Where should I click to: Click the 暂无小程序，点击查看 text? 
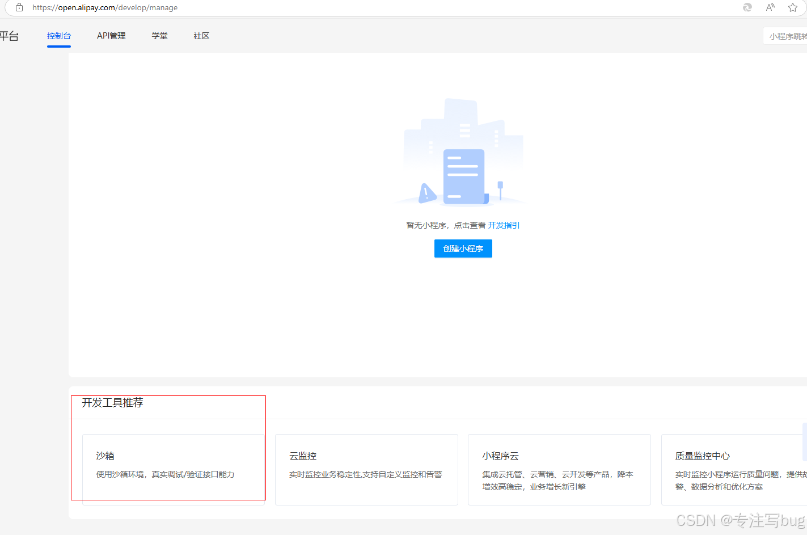click(446, 225)
